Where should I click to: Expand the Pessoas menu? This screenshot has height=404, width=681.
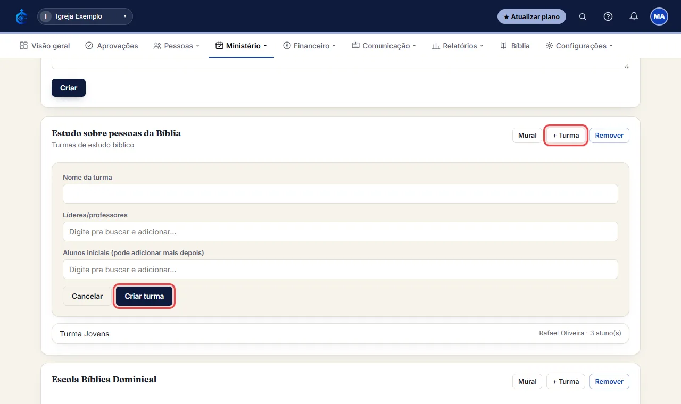[x=176, y=46]
